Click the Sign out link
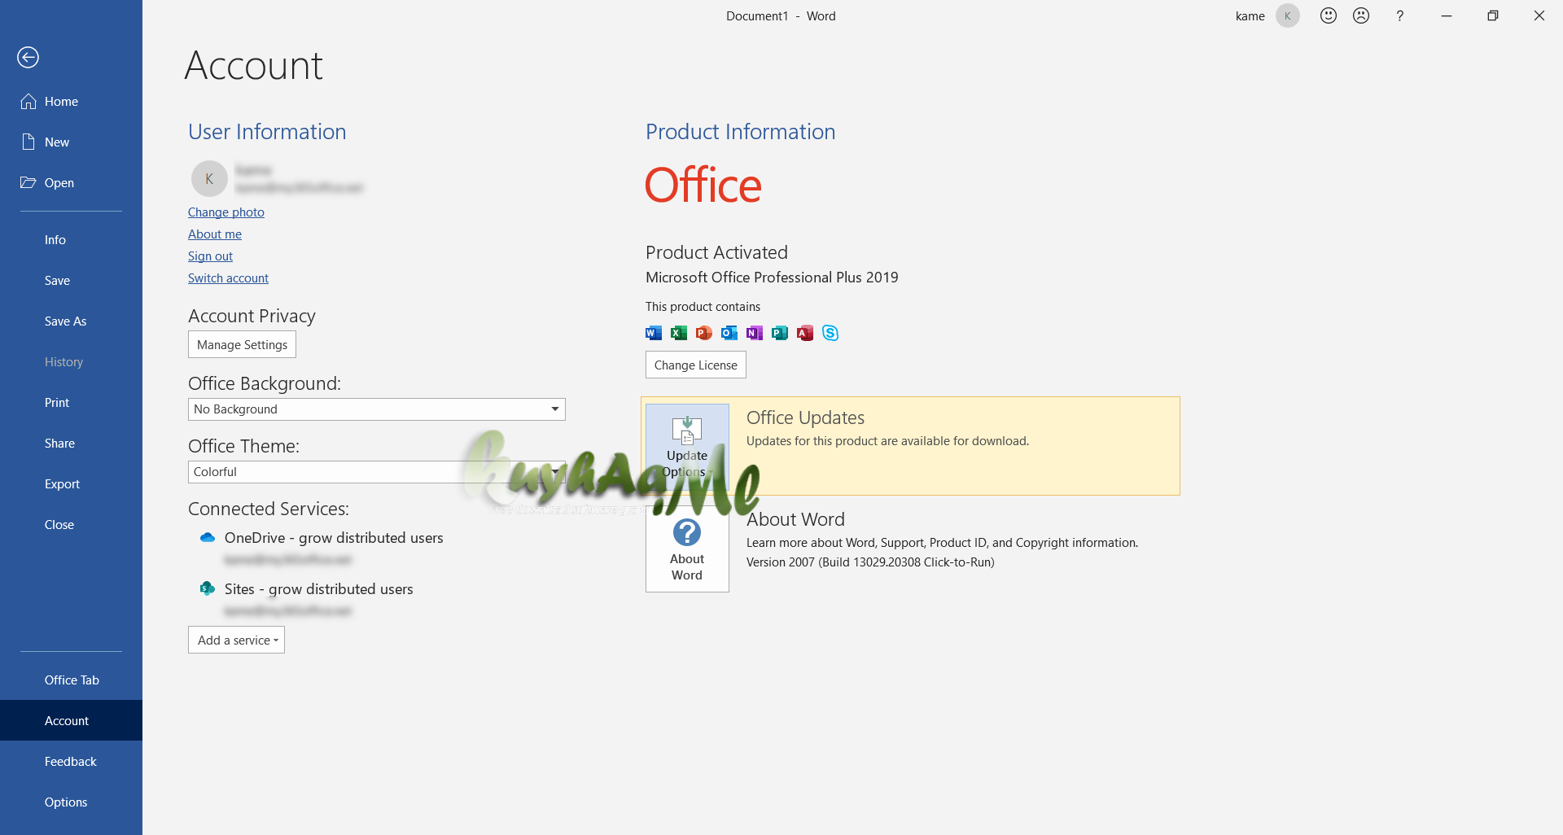The height and width of the screenshot is (835, 1563). [x=210, y=256]
